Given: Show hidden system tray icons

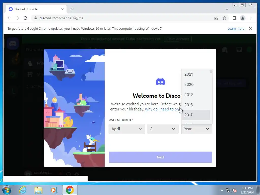Looking at the screenshot, I should click(x=222, y=190).
